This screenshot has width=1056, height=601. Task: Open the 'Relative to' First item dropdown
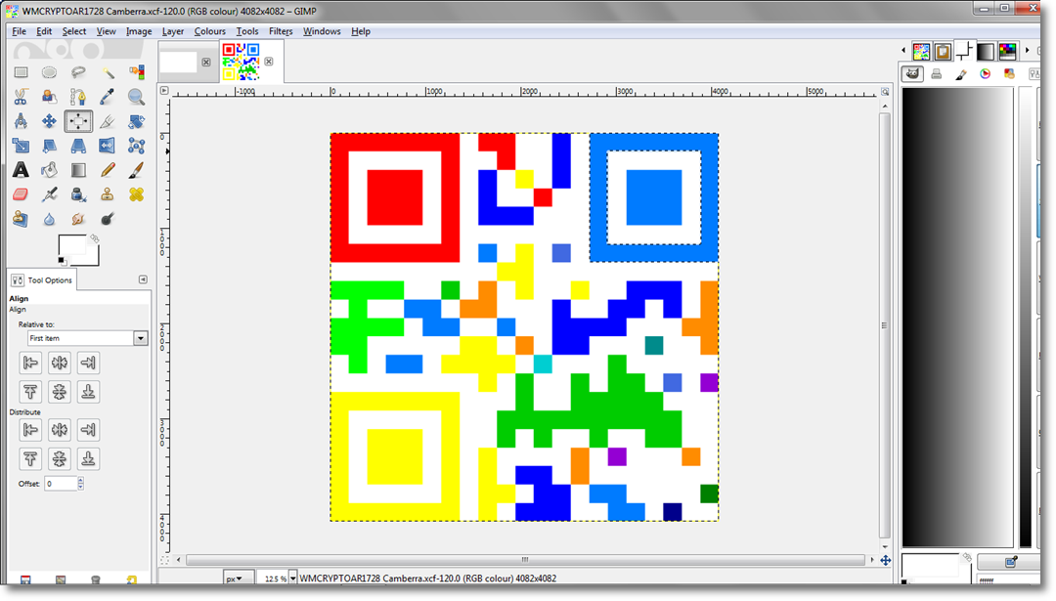click(x=87, y=338)
